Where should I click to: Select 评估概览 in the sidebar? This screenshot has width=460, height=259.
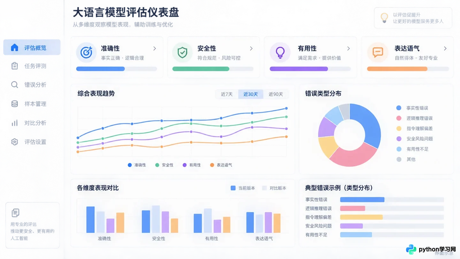32,47
